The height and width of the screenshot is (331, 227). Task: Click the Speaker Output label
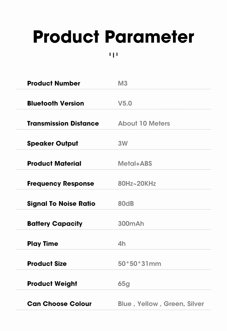(53, 143)
